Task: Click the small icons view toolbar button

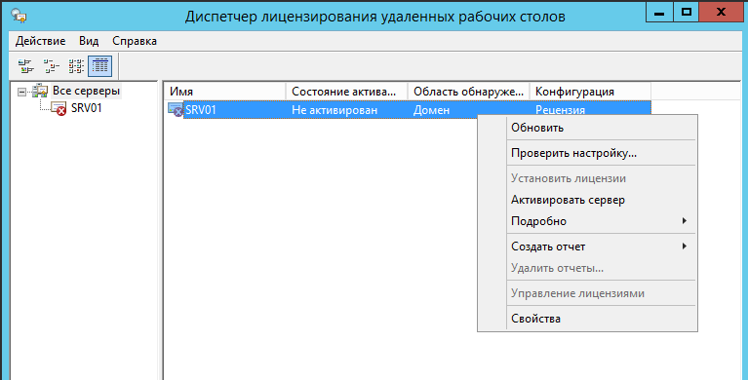Action: pyautogui.click(x=51, y=66)
